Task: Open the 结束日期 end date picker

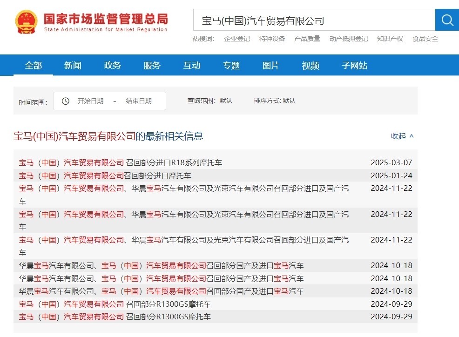Action: tap(139, 101)
